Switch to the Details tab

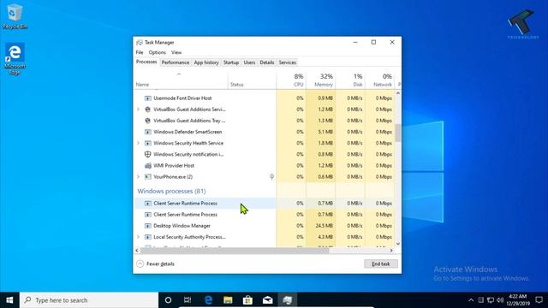pos(267,62)
